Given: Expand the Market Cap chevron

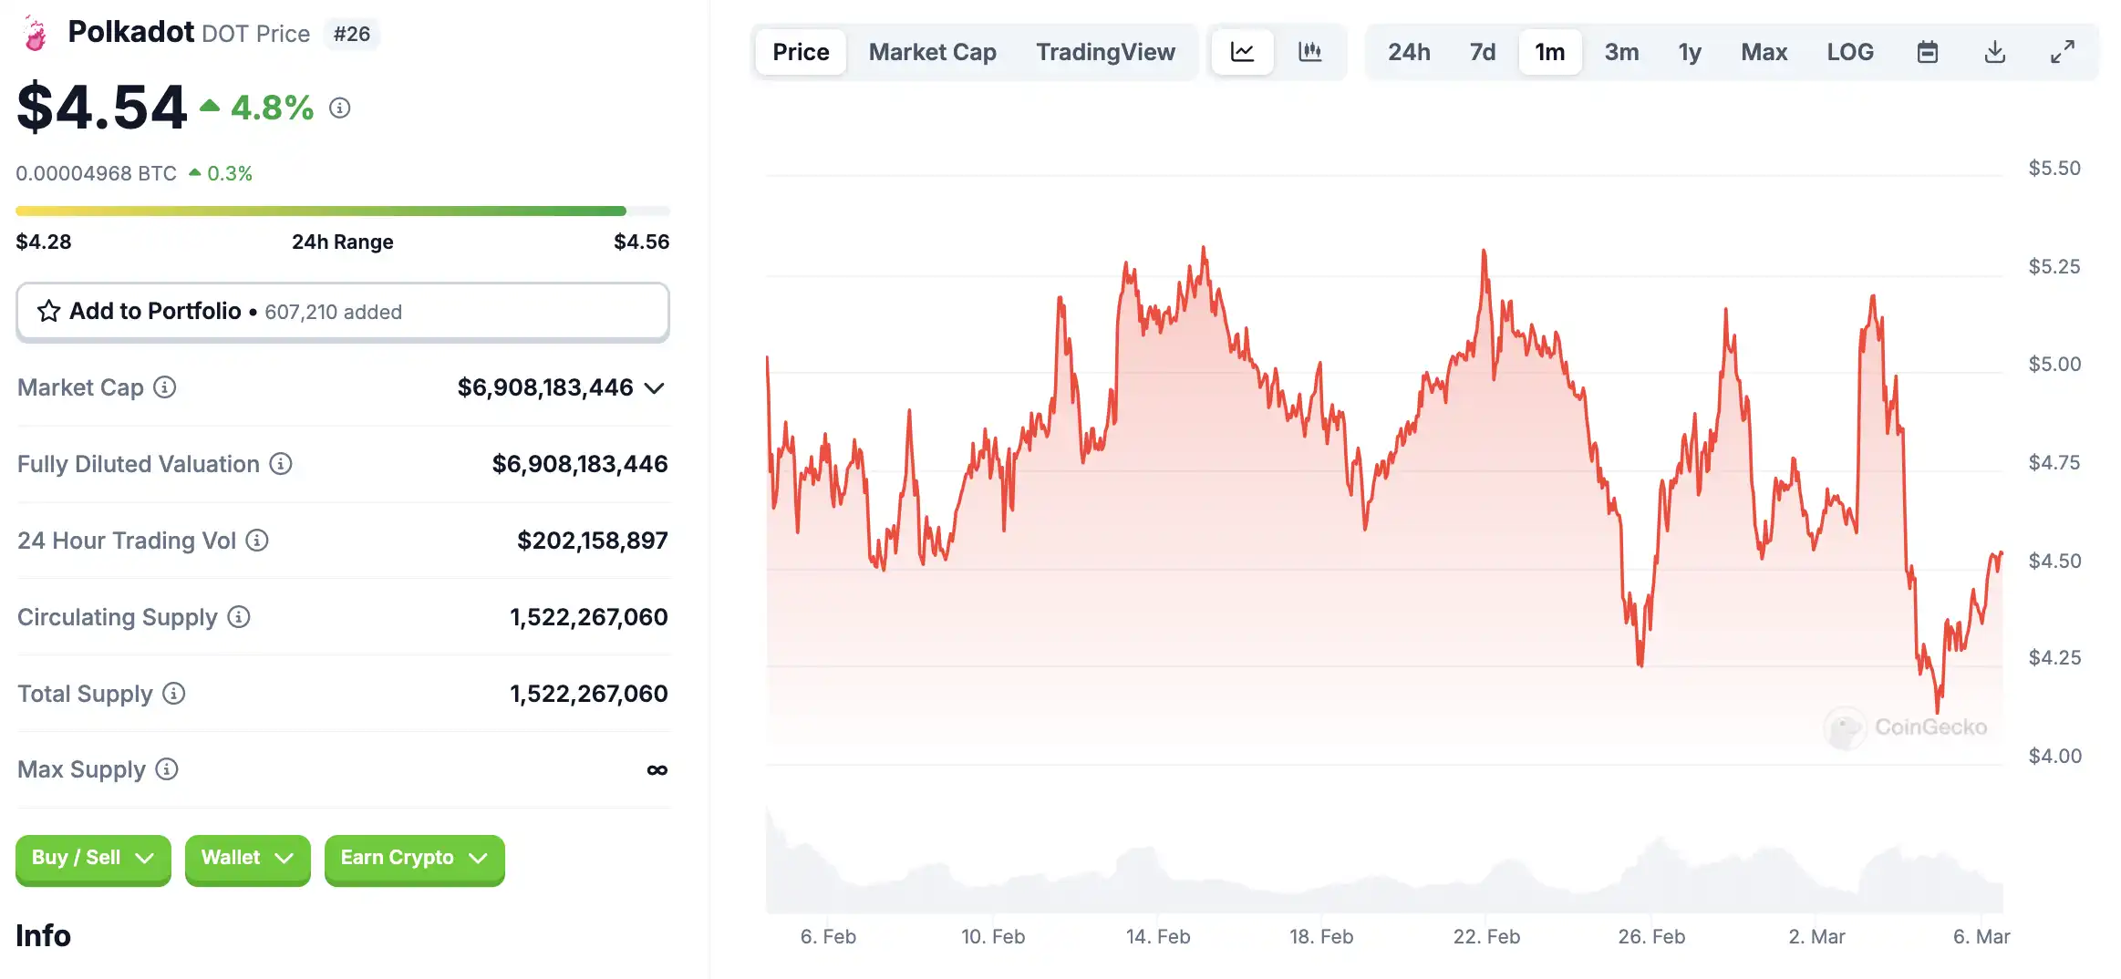Looking at the screenshot, I should 654,388.
